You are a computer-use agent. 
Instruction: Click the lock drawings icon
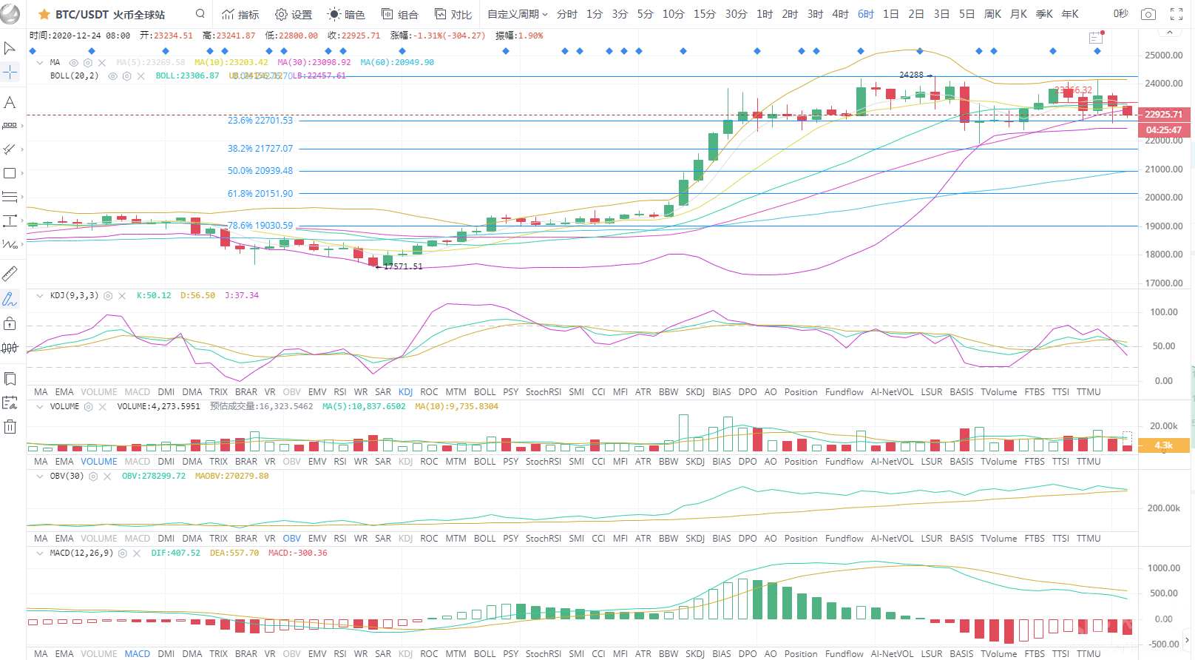point(10,323)
